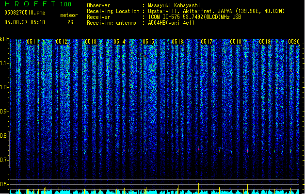Click the Observer label
Screen dimensions: 305x194
pos(98,5)
